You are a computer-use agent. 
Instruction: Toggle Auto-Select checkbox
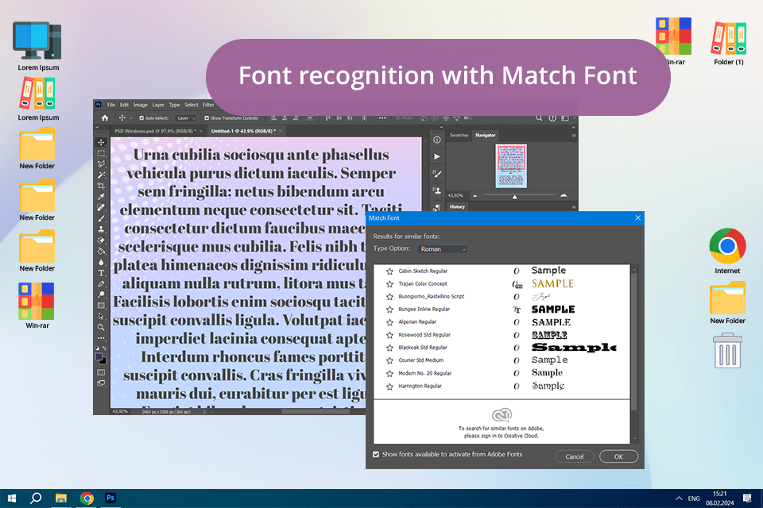click(x=141, y=118)
